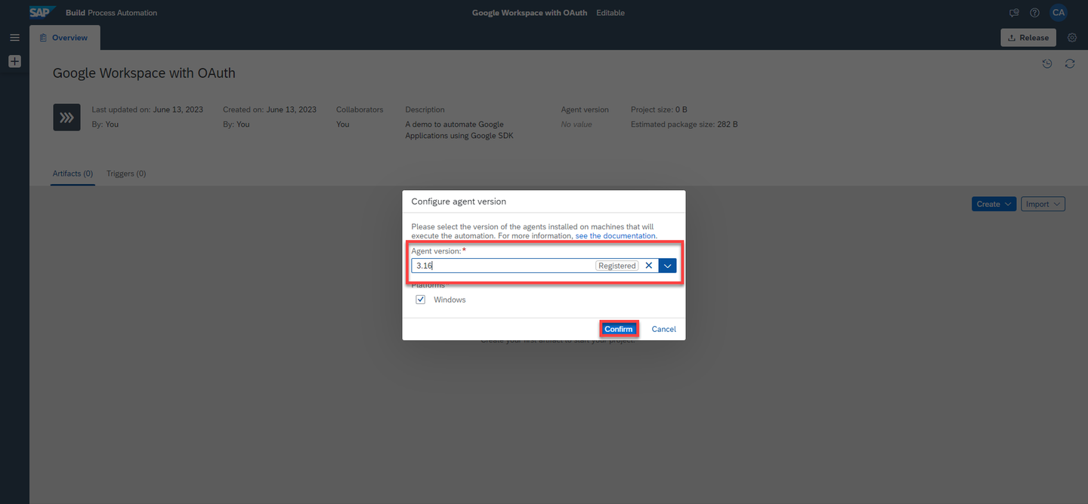This screenshot has width=1088, height=504.
Task: Click the SAP logo
Action: (x=43, y=12)
